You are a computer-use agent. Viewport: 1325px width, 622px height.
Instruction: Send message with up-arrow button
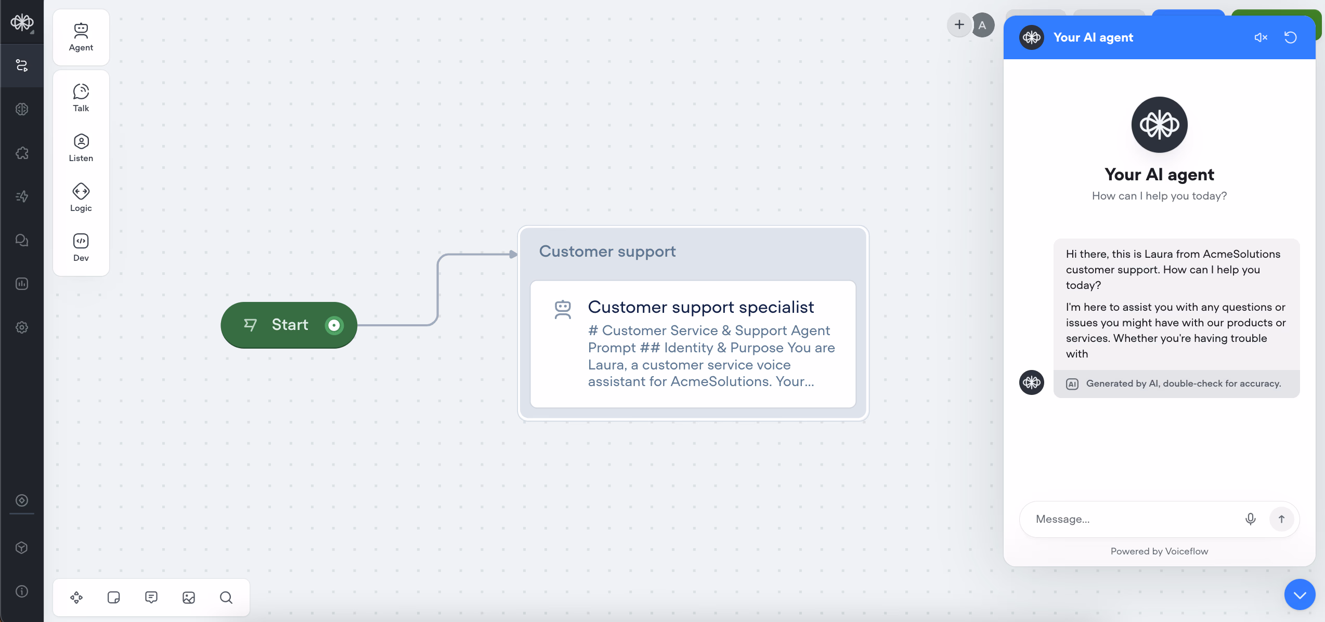pyautogui.click(x=1281, y=519)
